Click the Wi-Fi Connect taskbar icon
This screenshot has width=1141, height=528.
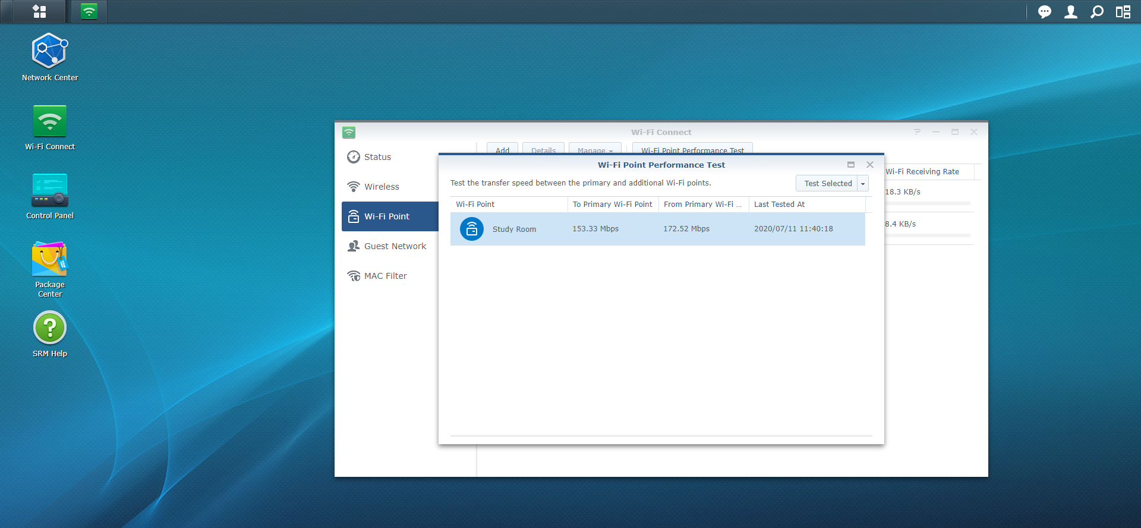89,11
